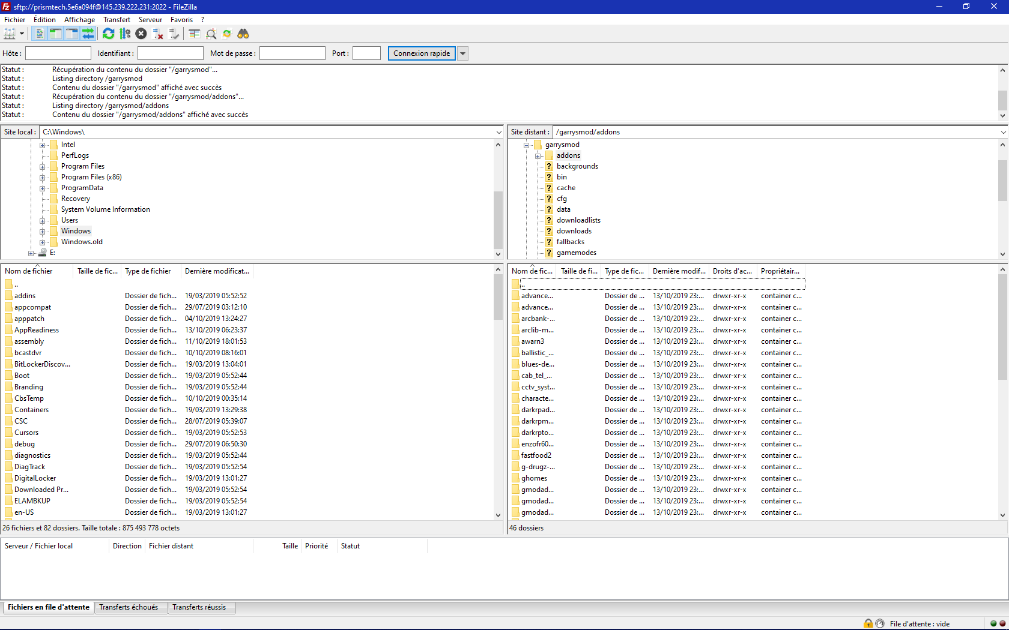Expand the Users folder in local tree
The image size is (1009, 630).
[42, 221]
